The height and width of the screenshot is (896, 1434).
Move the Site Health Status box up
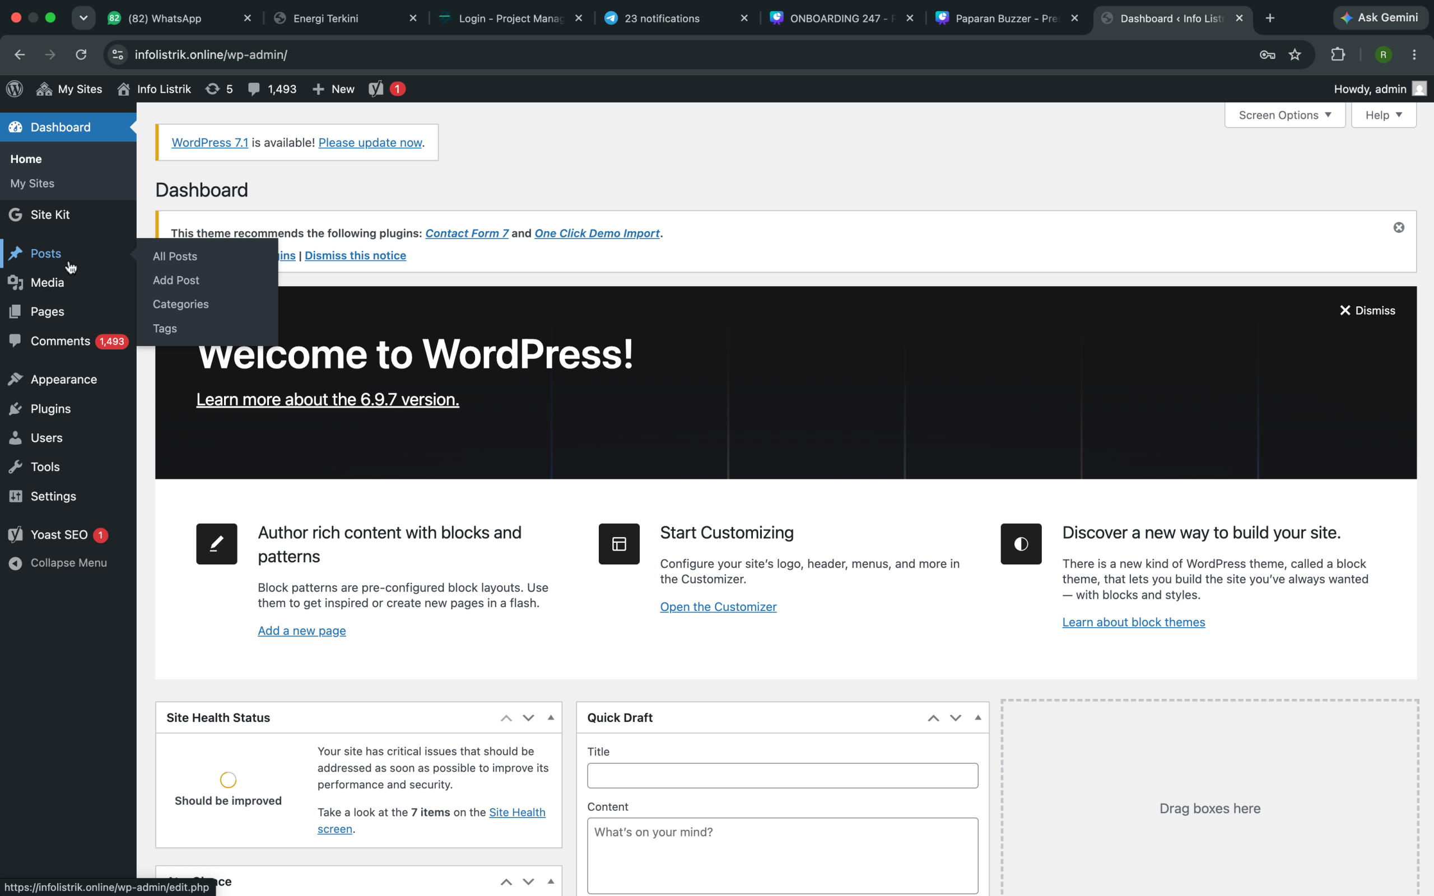tap(506, 717)
